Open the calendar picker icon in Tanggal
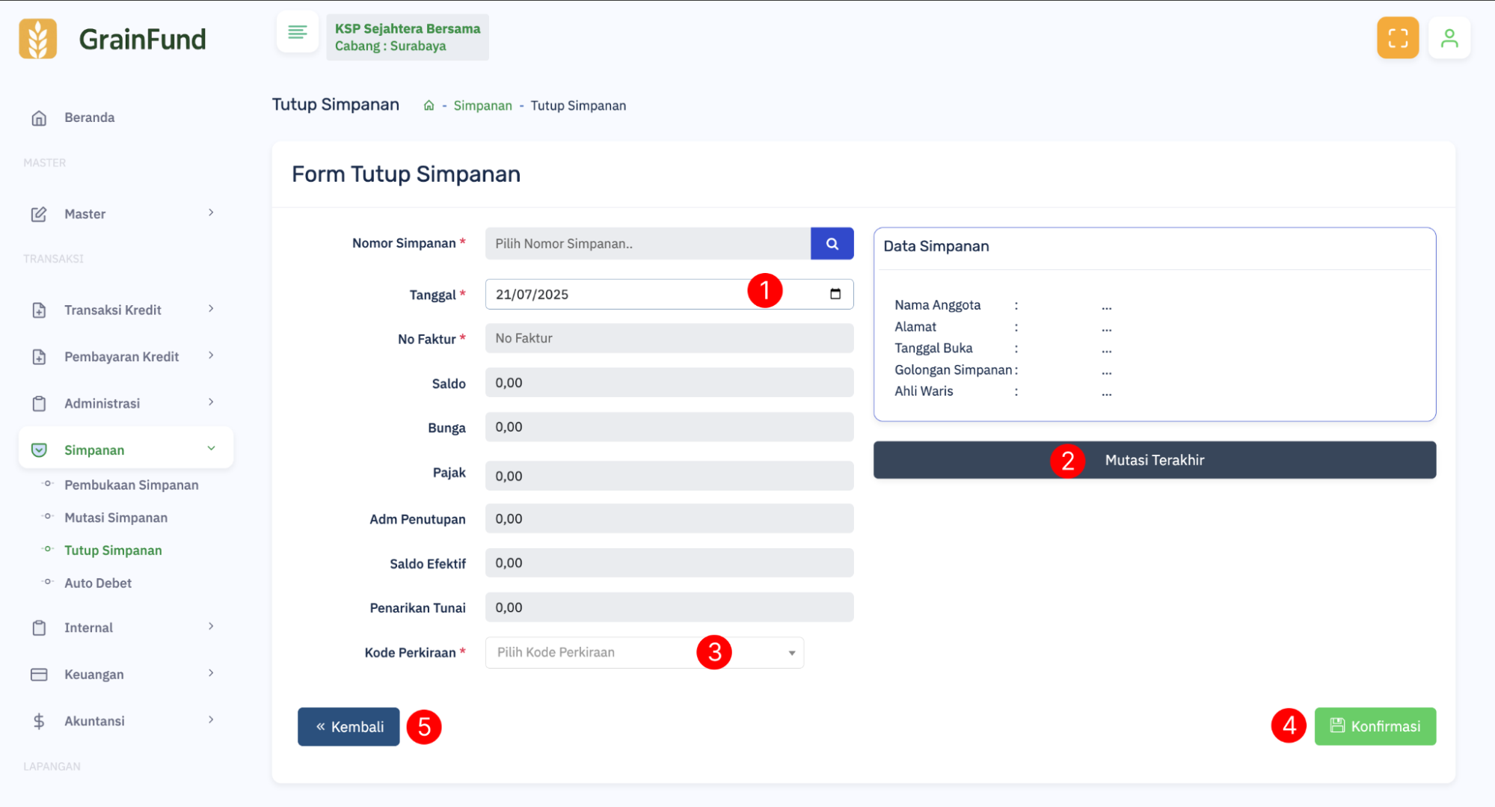Screen dimensions: 1495x807 pos(835,294)
